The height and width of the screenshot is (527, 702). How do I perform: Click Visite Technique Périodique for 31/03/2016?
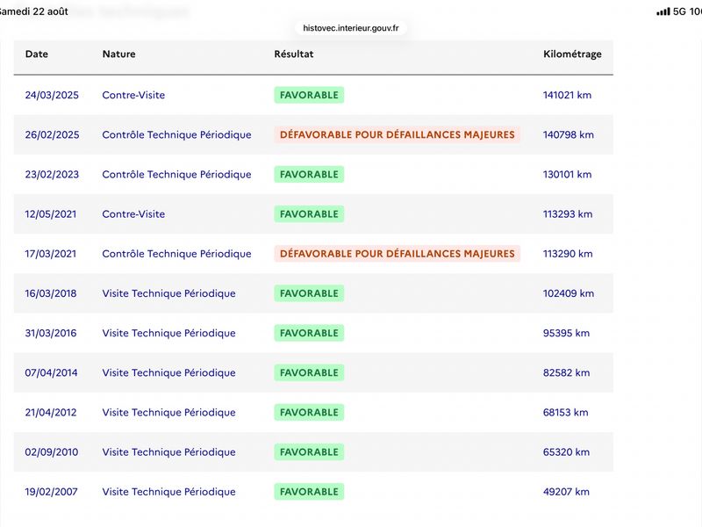click(x=168, y=333)
